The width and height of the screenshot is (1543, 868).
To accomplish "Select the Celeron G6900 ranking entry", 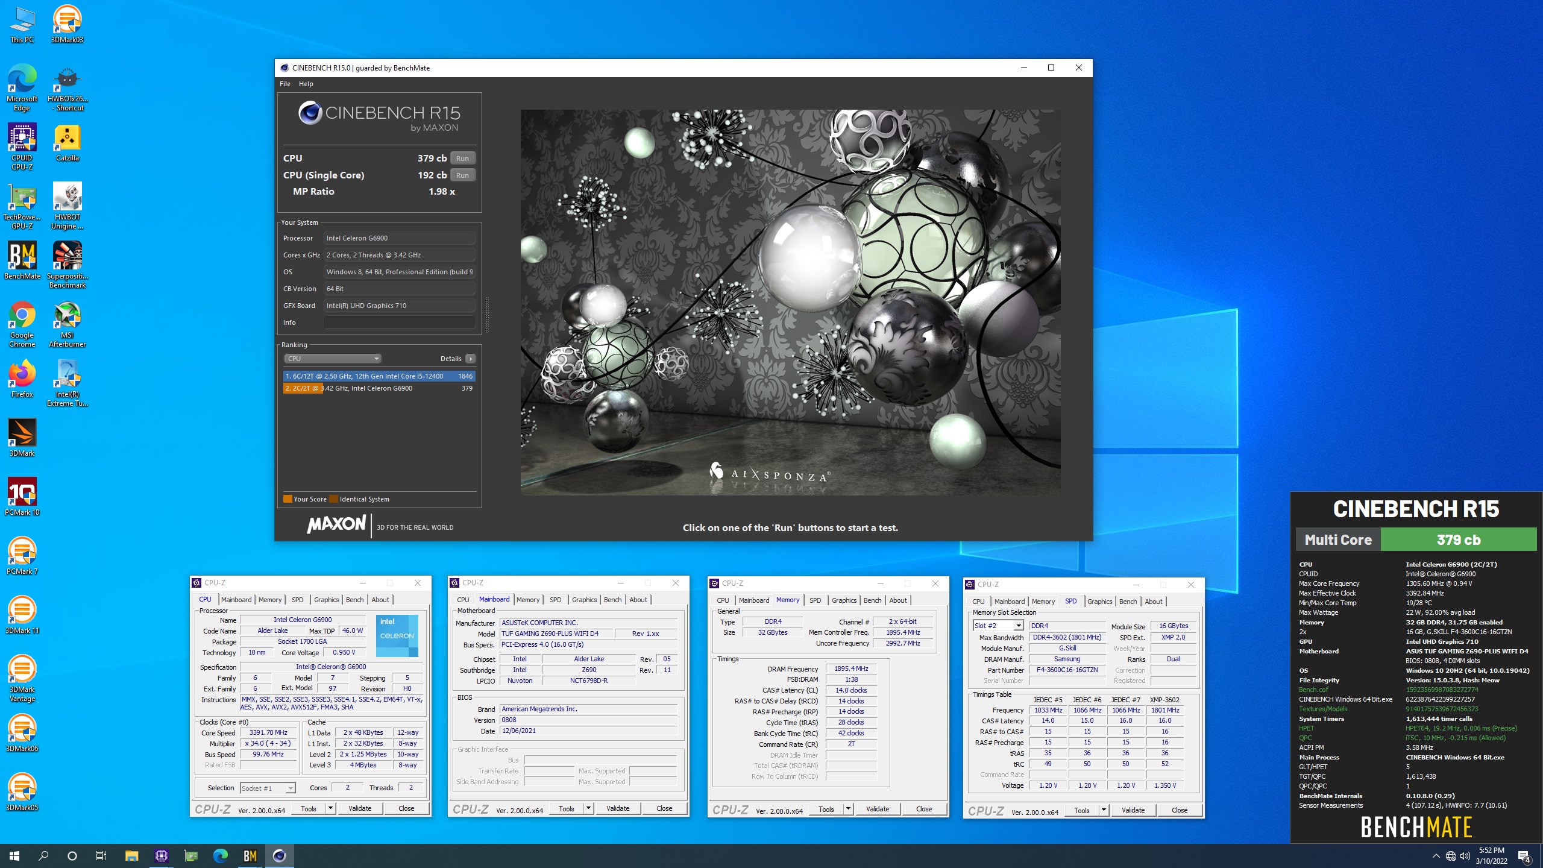I will click(x=379, y=388).
